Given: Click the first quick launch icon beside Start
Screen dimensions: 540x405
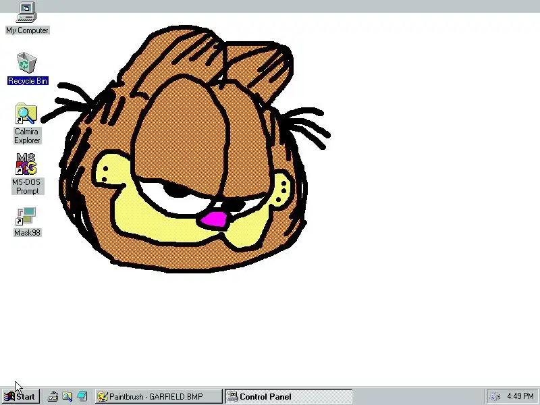Looking at the screenshot, I should click(53, 396).
